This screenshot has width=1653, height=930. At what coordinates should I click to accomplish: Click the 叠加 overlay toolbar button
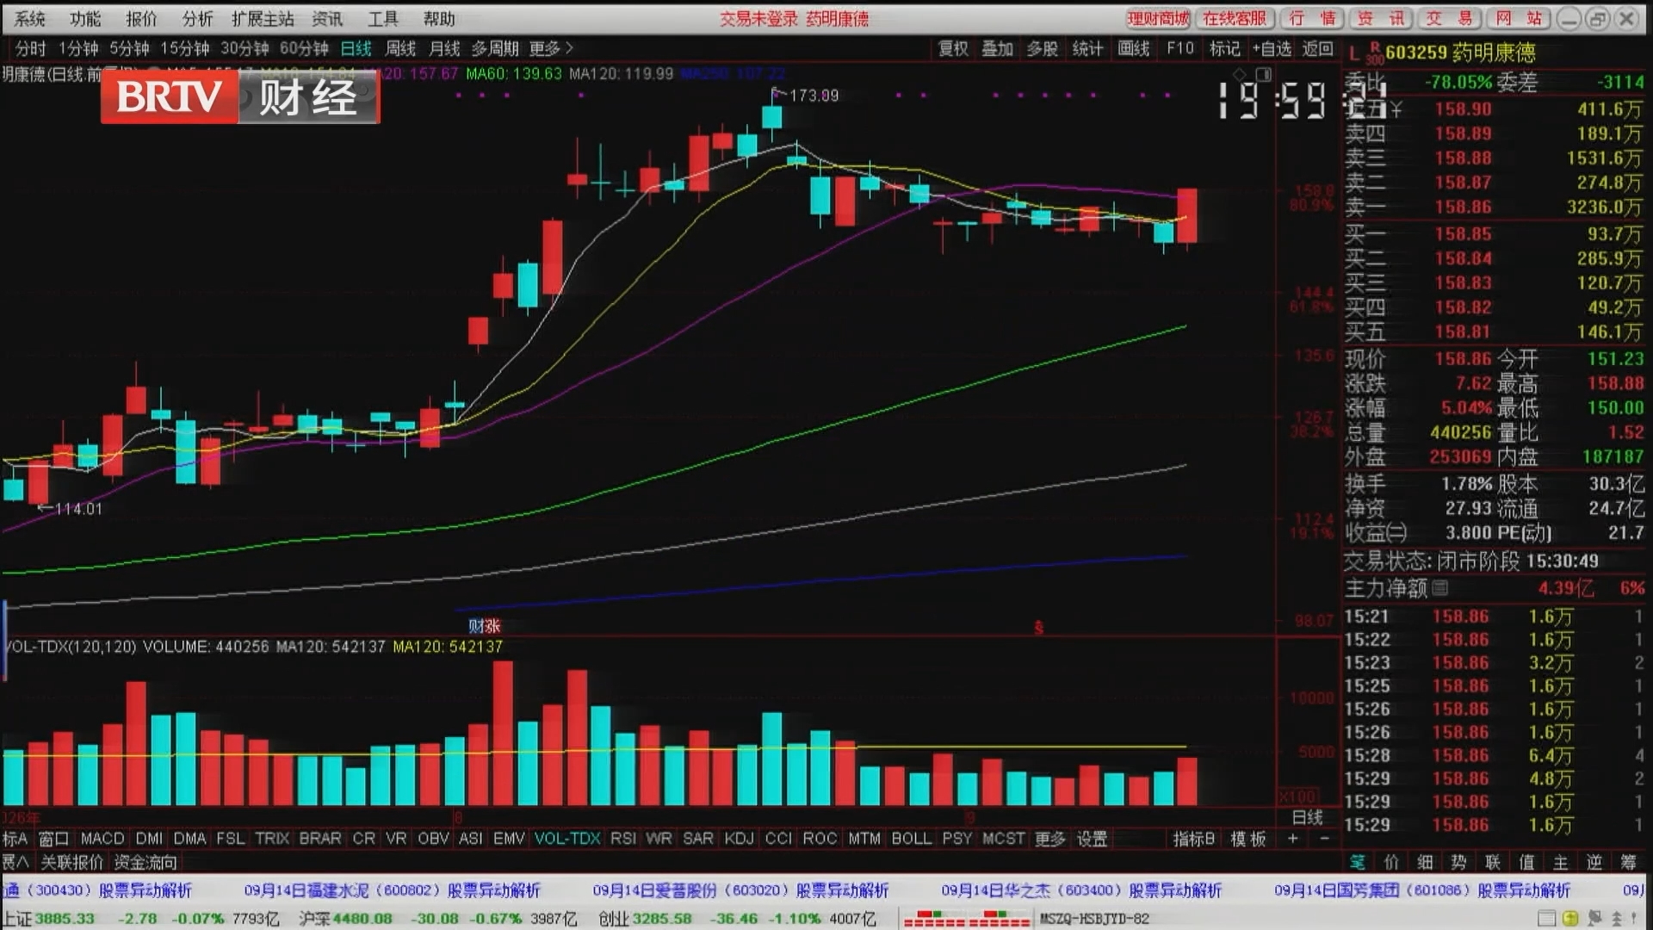pos(998,48)
